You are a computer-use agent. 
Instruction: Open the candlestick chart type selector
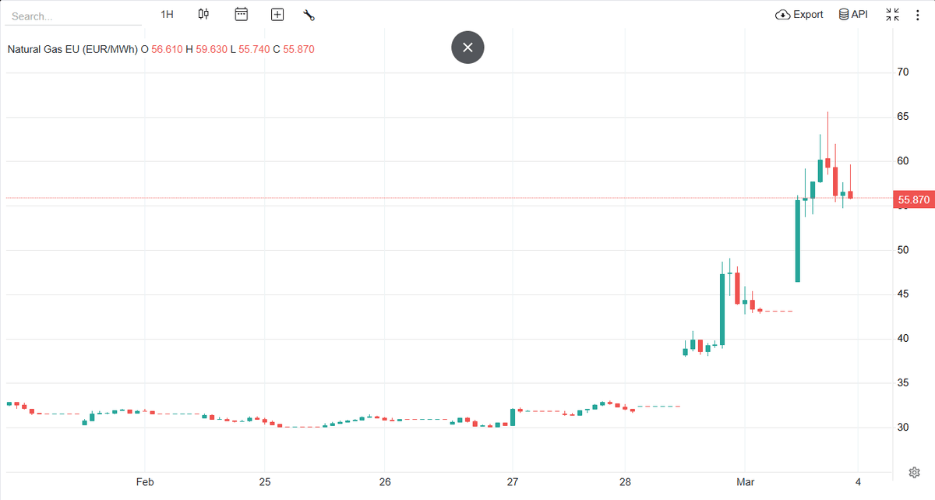[204, 14]
